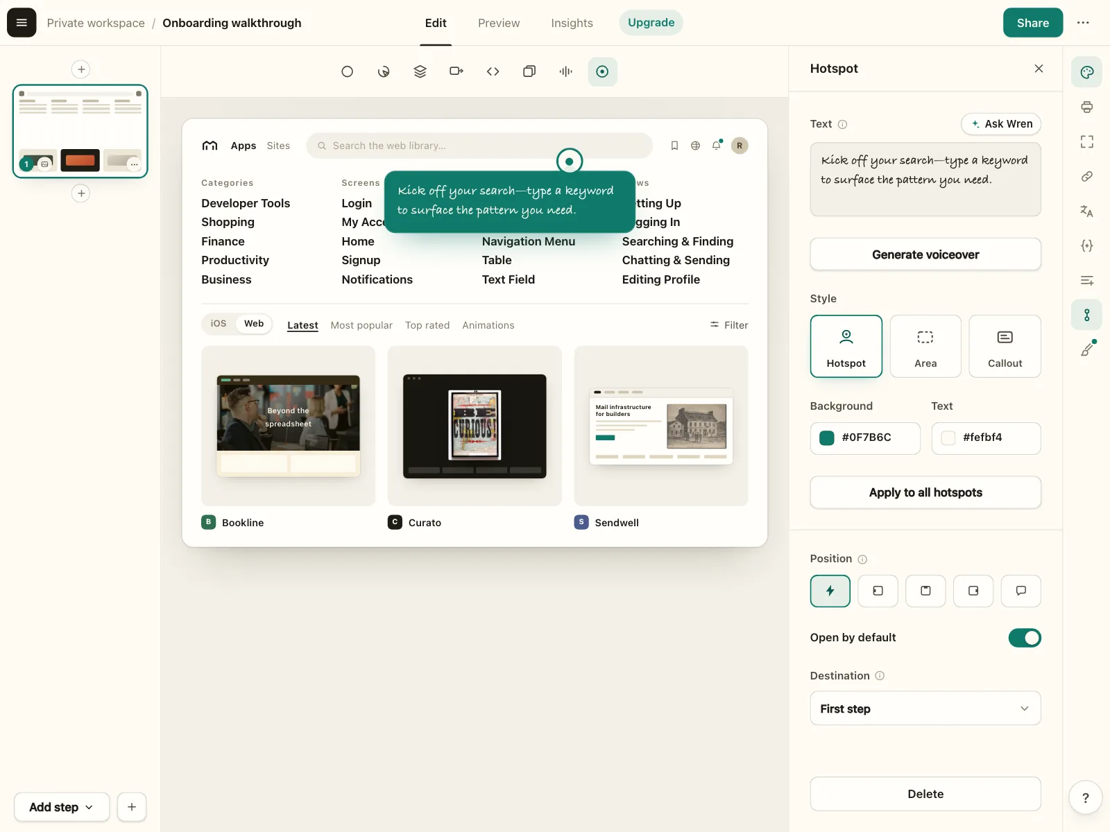
Task: Click the hotspot tooltip bubble on canvas
Action: coord(510,202)
